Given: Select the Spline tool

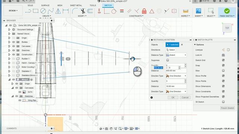Looking at the screenshot, I should 50,11.
